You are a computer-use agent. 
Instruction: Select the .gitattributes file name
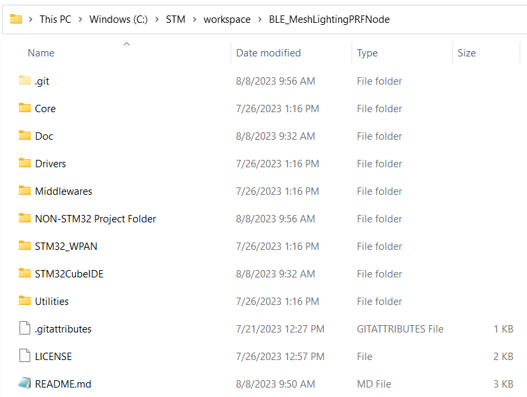click(x=63, y=329)
